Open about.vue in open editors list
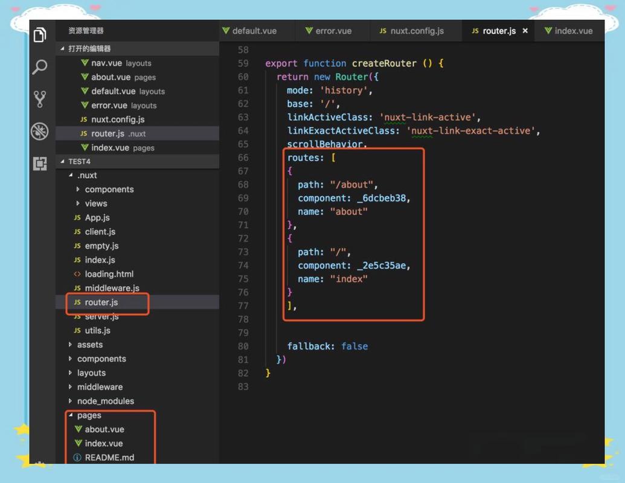 pyautogui.click(x=138, y=77)
